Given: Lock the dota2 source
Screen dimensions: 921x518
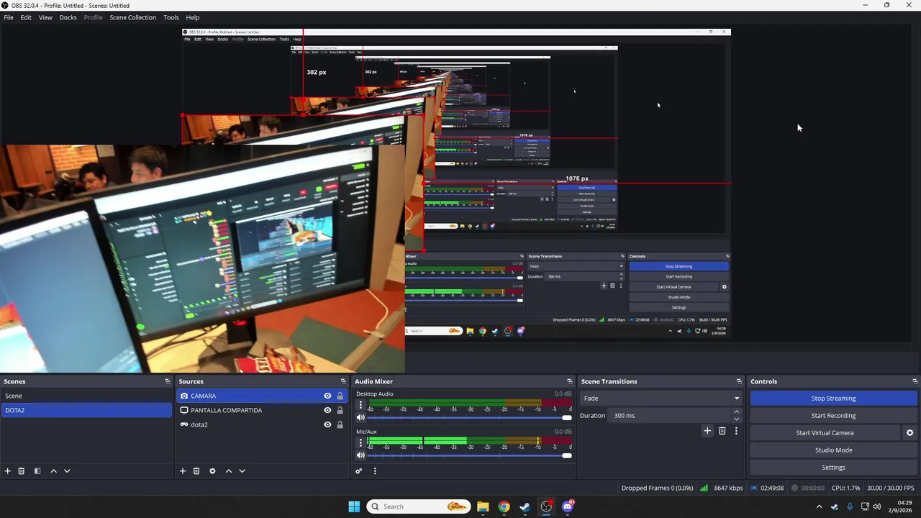Looking at the screenshot, I should click(x=340, y=424).
